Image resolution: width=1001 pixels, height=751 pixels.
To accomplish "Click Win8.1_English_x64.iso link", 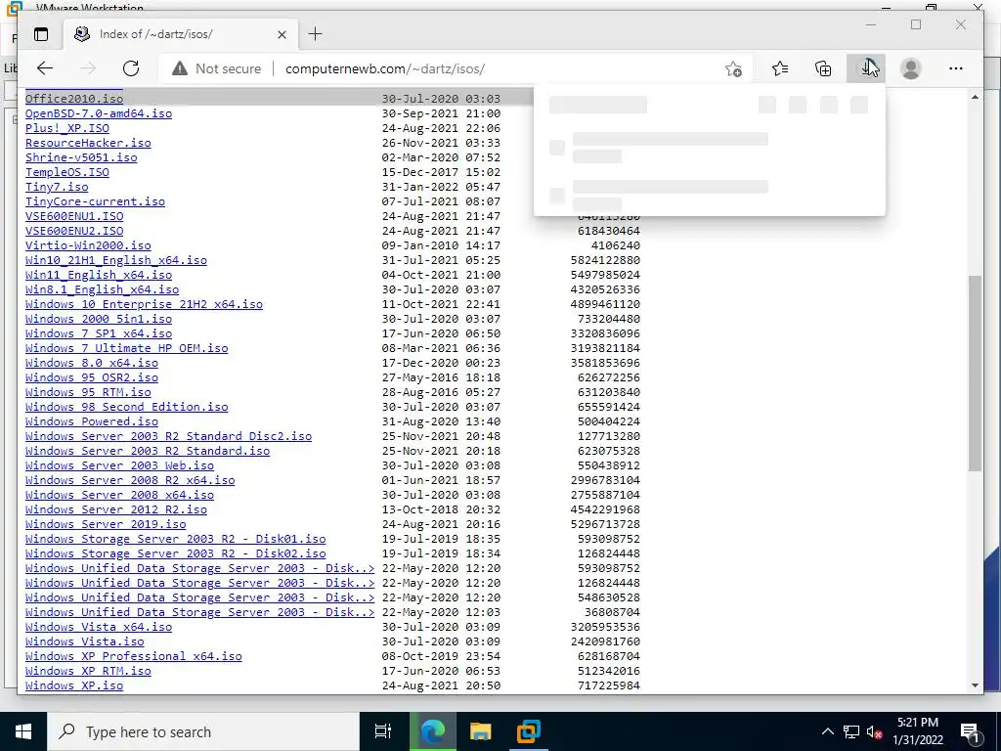I will coord(102,289).
